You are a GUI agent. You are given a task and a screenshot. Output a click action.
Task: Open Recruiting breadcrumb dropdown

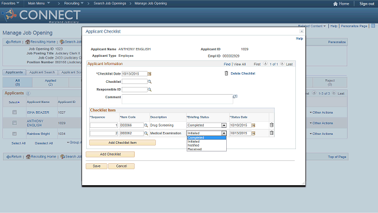coord(73,4)
